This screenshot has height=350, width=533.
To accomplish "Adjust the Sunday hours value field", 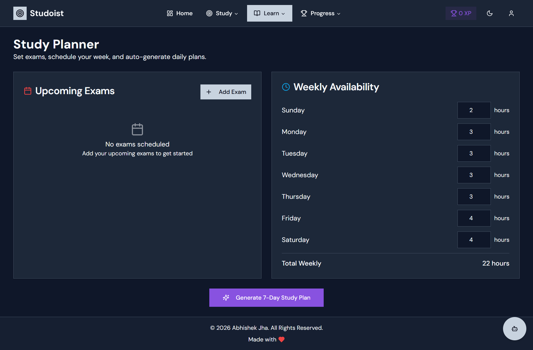I will coord(474,110).
